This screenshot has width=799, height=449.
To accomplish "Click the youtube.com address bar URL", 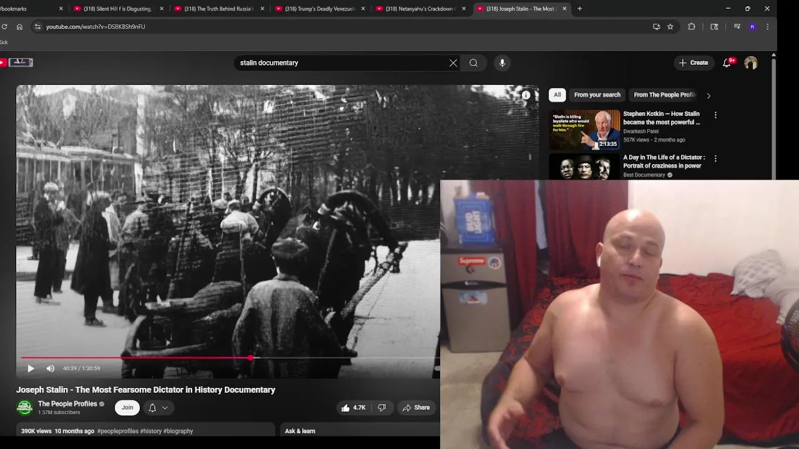I will pyautogui.click(x=96, y=27).
